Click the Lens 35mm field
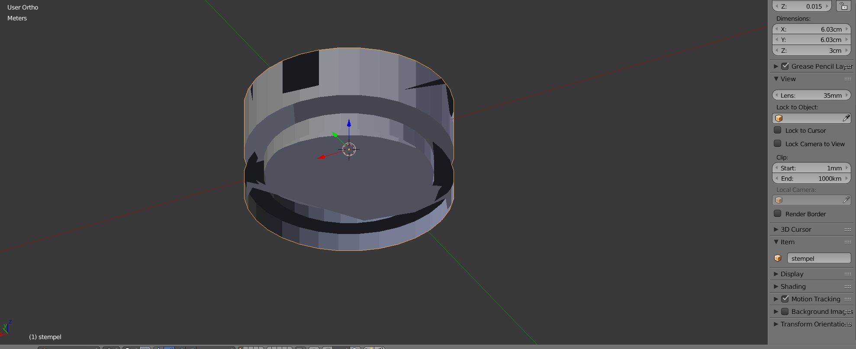 [x=811, y=95]
